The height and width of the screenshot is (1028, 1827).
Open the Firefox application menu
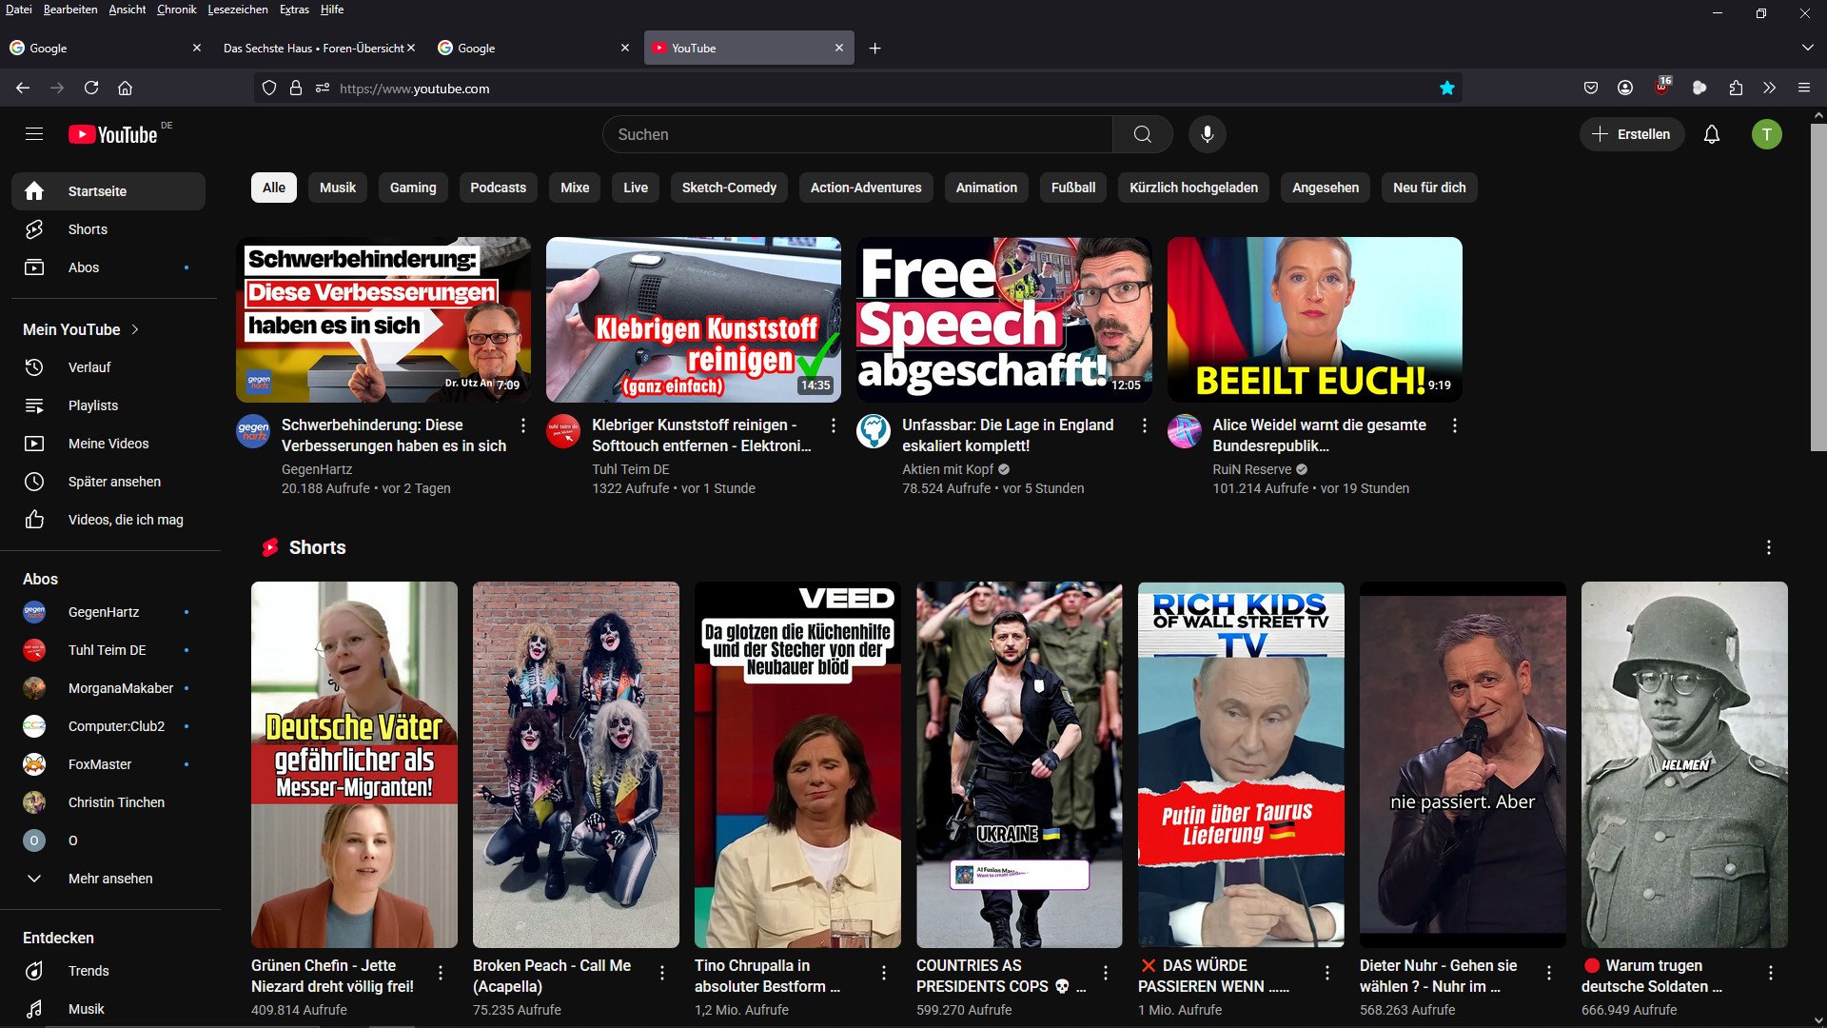(1803, 88)
